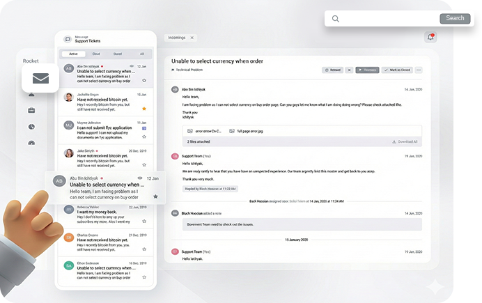Click the Support Tickets message icon
The width and height of the screenshot is (482, 303).
[x=68, y=40]
